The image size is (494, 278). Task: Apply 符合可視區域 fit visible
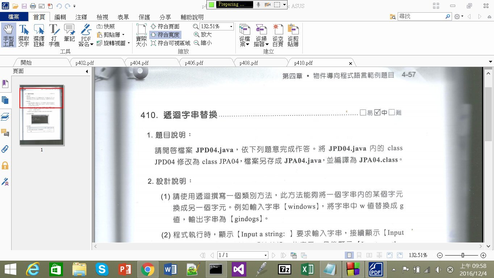tap(170, 43)
